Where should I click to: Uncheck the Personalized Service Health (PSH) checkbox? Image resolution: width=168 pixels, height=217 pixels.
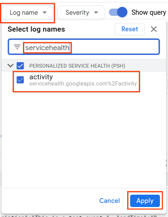[x=20, y=66]
